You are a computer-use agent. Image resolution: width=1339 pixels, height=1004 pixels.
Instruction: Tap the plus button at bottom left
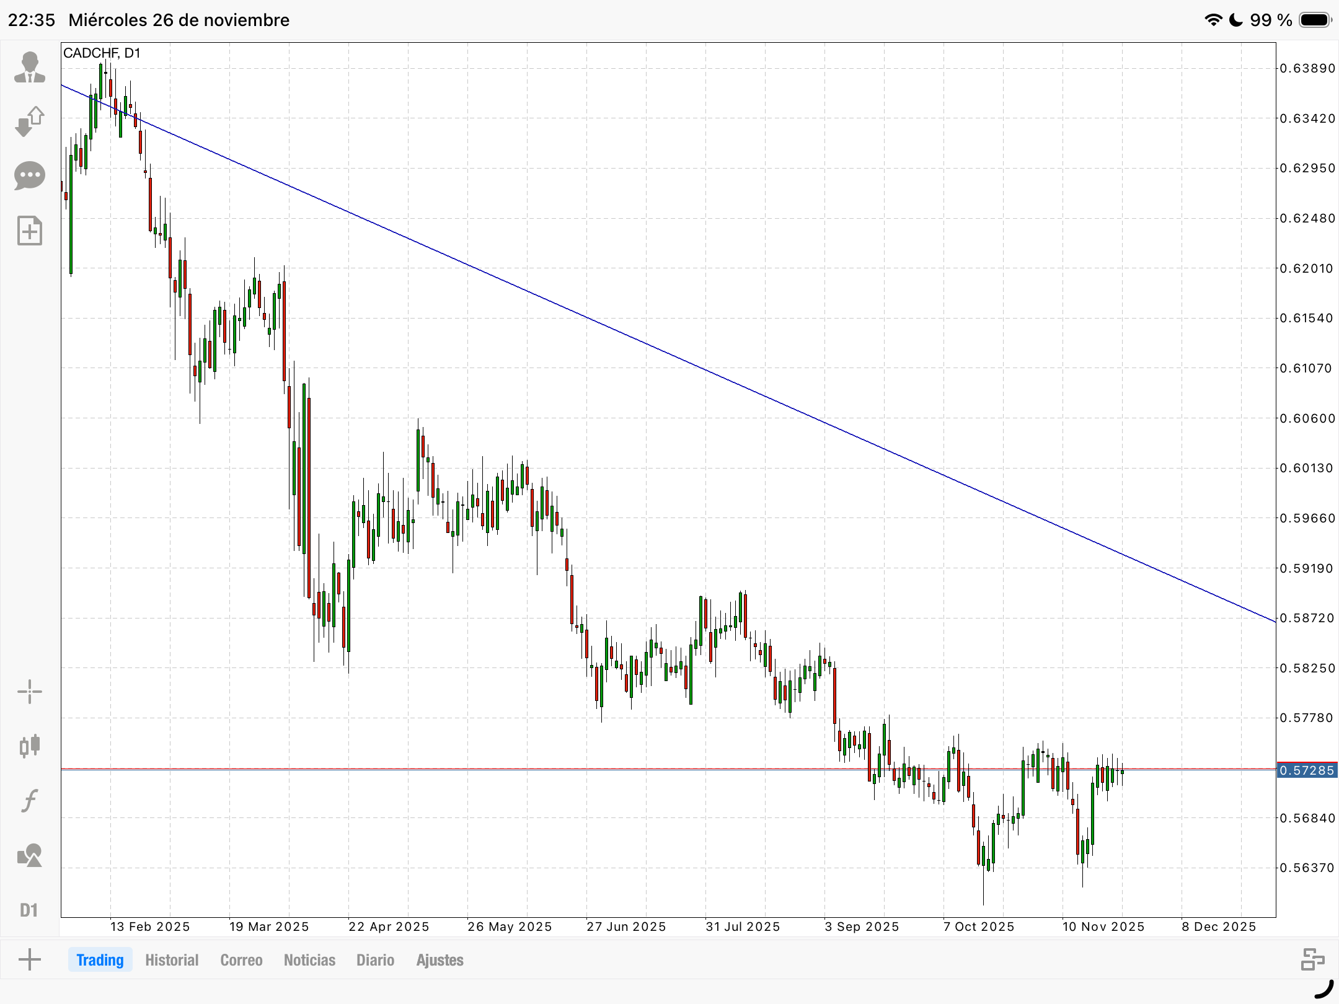pos(29,960)
